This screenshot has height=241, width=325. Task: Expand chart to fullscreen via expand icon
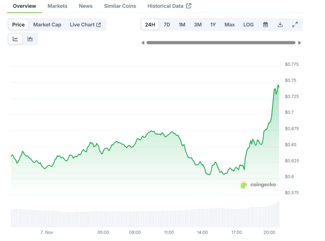[295, 24]
